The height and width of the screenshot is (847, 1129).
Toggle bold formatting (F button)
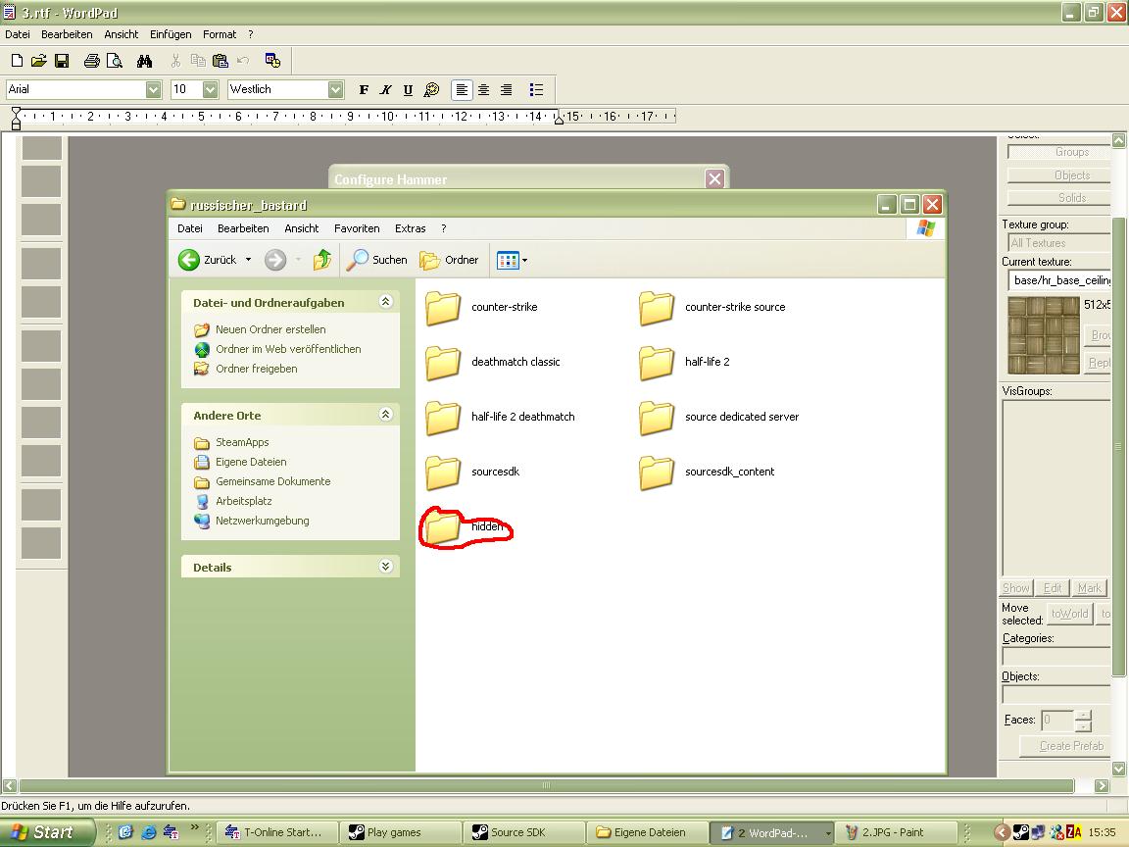364,89
